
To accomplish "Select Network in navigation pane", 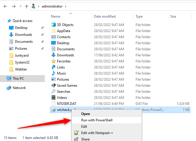I will (x=19, y=88).
